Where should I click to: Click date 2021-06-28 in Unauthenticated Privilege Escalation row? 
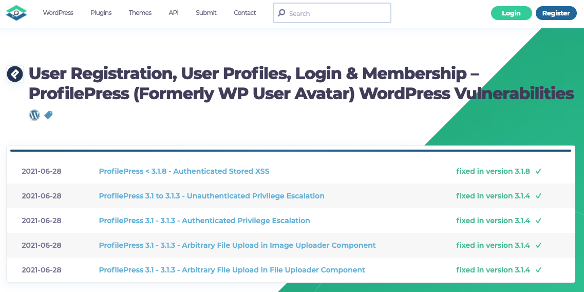coord(41,196)
